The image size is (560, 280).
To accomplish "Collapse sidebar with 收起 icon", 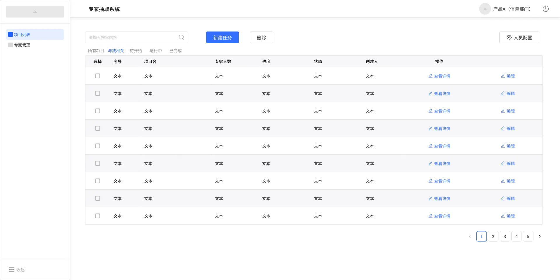I will coord(12,269).
